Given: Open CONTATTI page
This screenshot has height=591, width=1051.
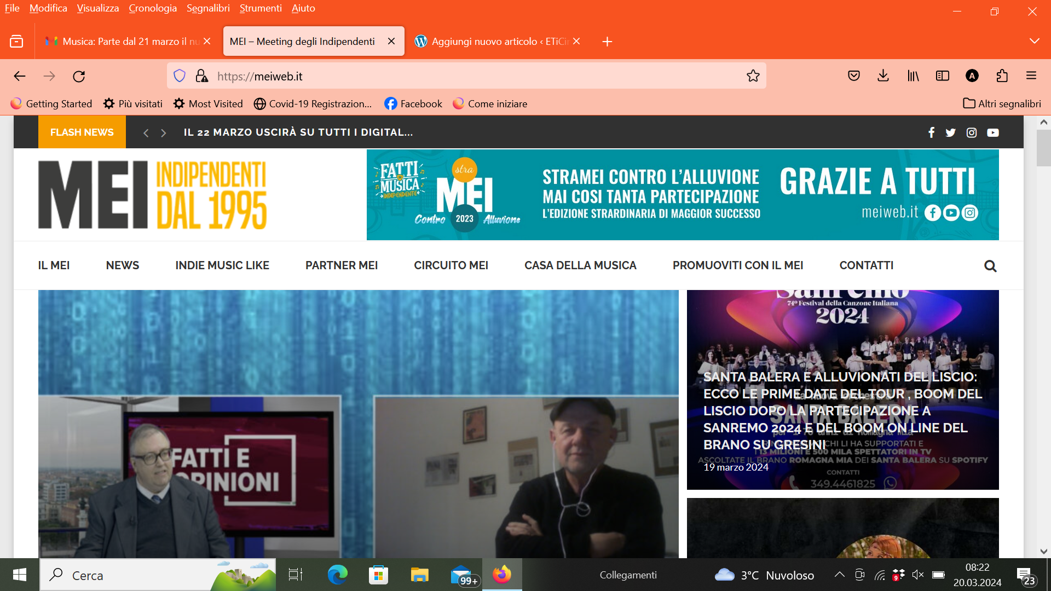Looking at the screenshot, I should click(x=867, y=265).
